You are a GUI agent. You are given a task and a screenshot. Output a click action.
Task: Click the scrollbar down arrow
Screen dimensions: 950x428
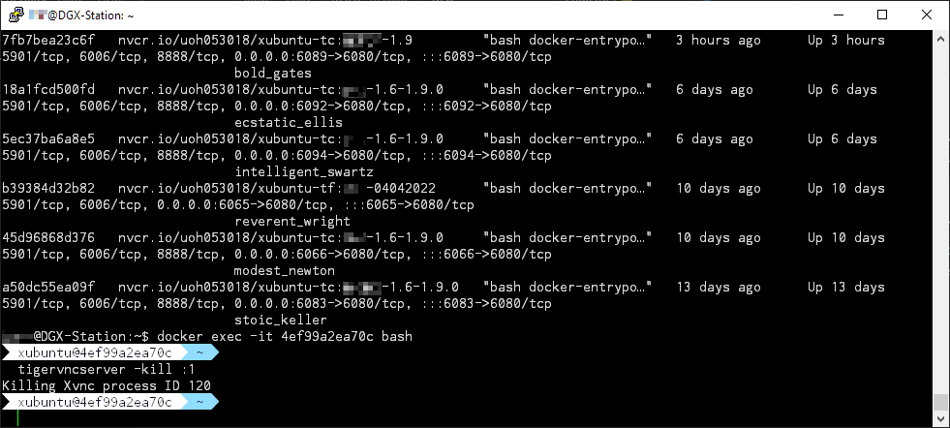[940, 419]
